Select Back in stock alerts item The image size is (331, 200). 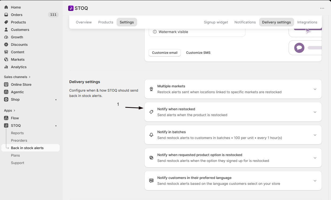coord(30,148)
